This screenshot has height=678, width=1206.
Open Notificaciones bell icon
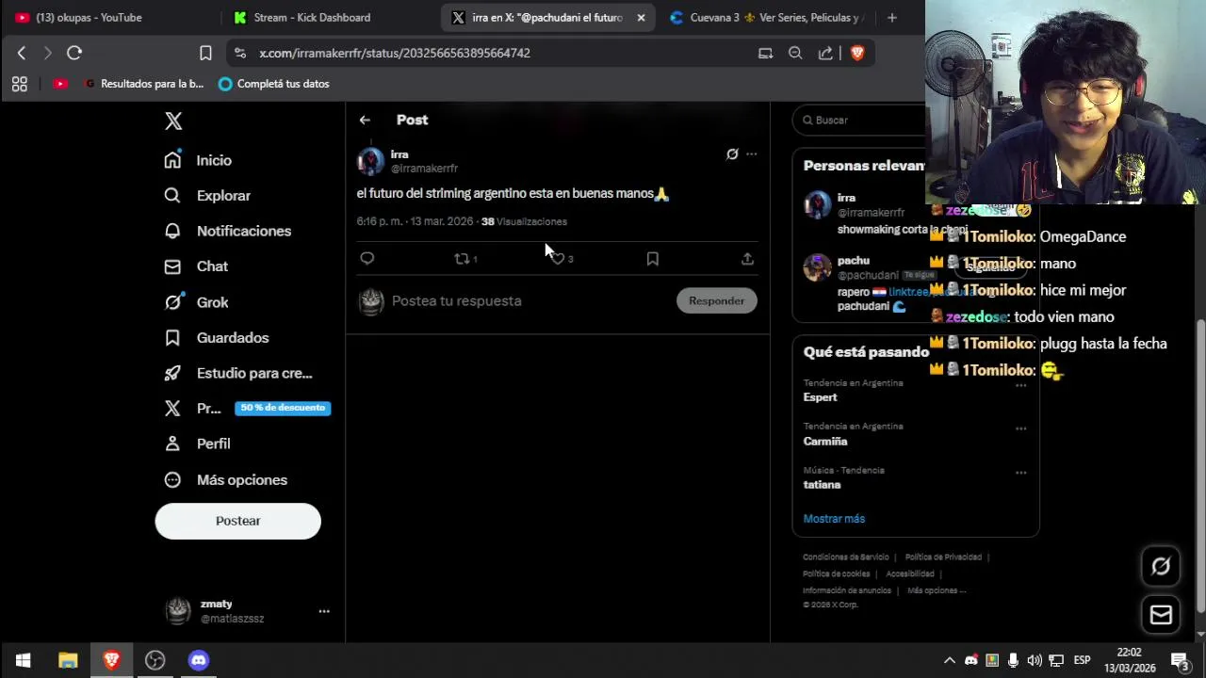tap(172, 231)
